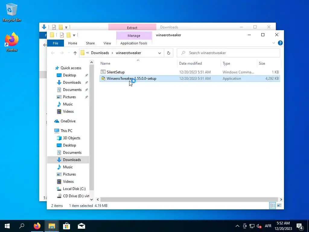
Task: Switch to the Home ribbon tab
Action: click(x=72, y=43)
